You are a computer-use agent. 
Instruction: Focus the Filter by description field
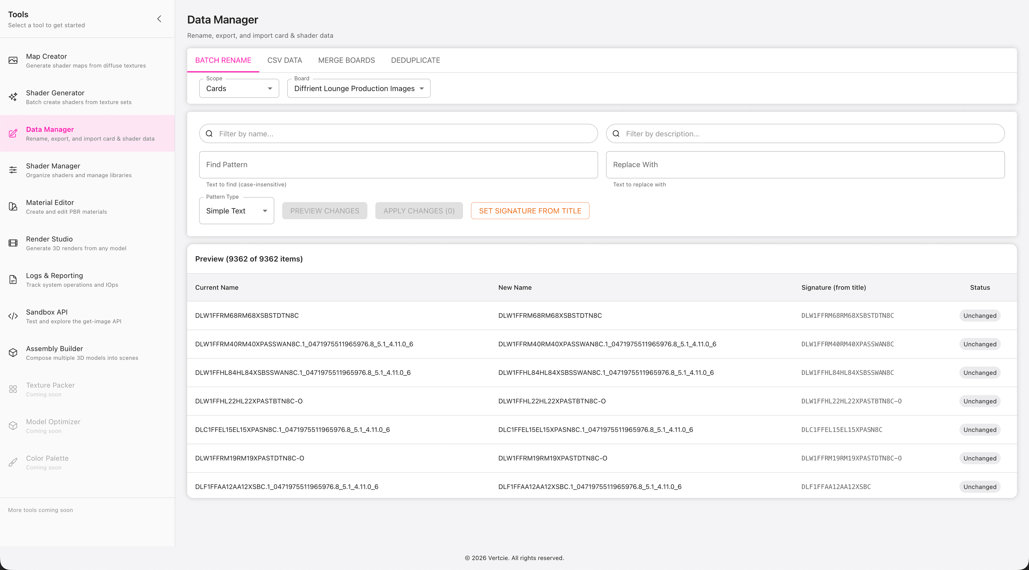tap(805, 134)
